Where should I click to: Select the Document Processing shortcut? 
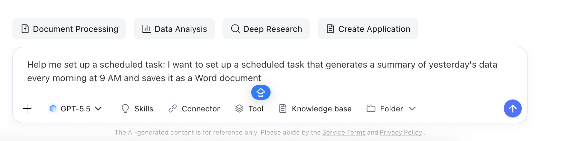(69, 29)
